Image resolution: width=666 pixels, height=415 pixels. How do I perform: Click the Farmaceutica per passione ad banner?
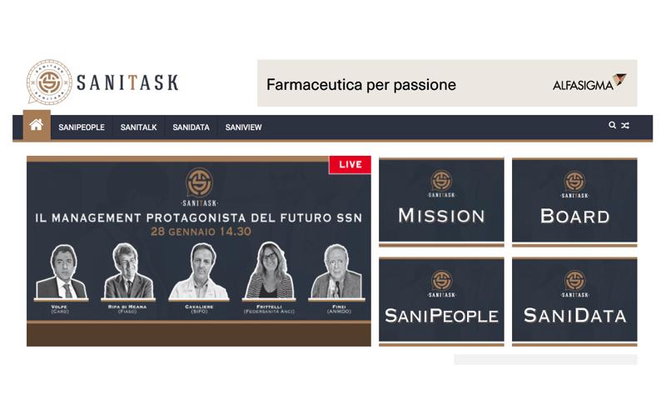coord(447,82)
